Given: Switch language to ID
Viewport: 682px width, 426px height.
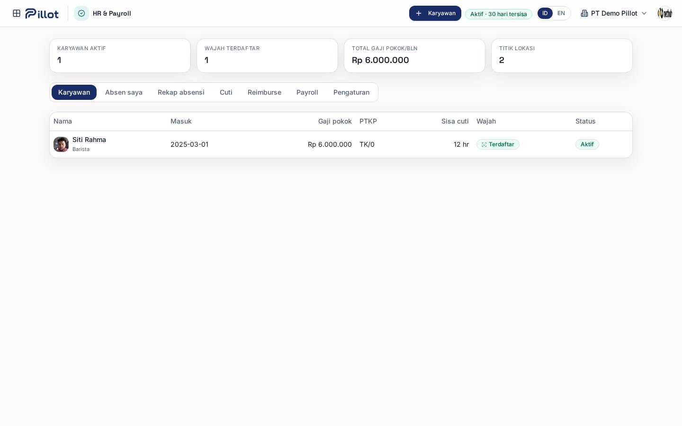Looking at the screenshot, I should (x=545, y=13).
